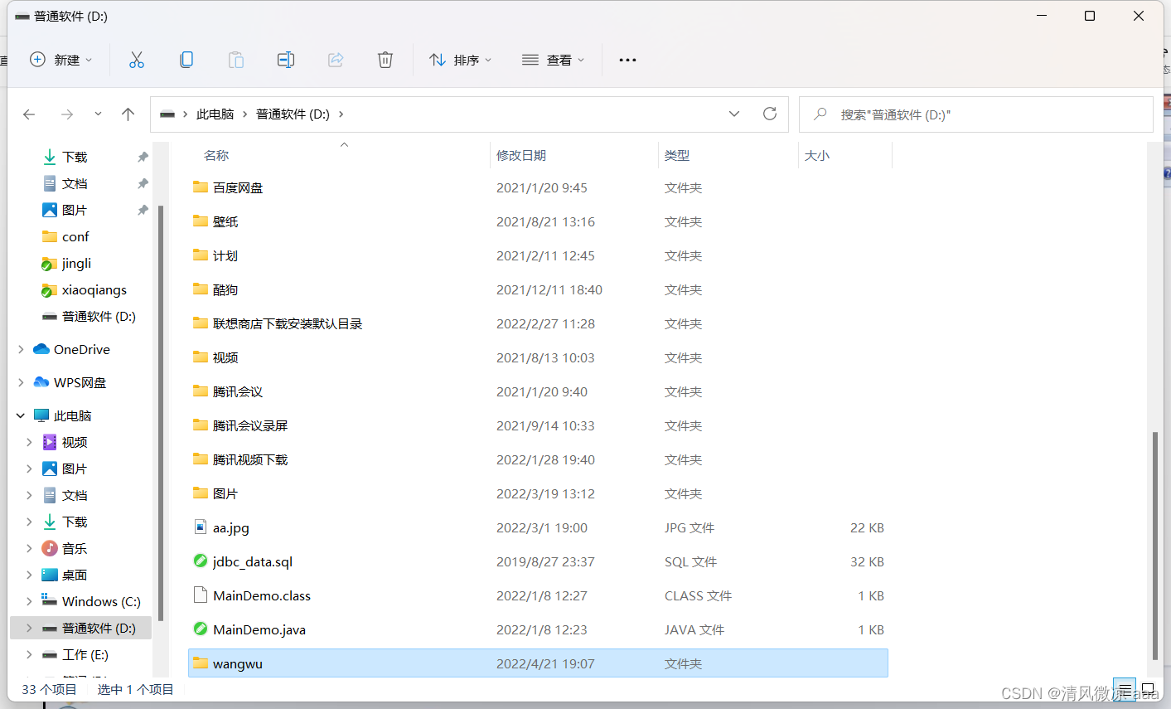Image resolution: width=1171 pixels, height=709 pixels.
Task: Select the 酷狗 folder row
Action: point(538,289)
